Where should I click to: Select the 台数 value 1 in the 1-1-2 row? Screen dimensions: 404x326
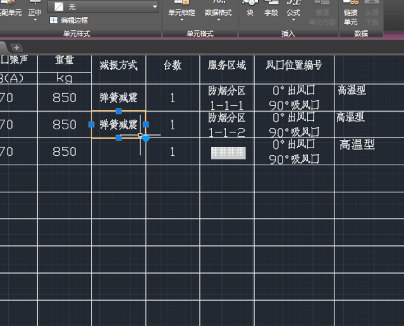click(x=173, y=125)
